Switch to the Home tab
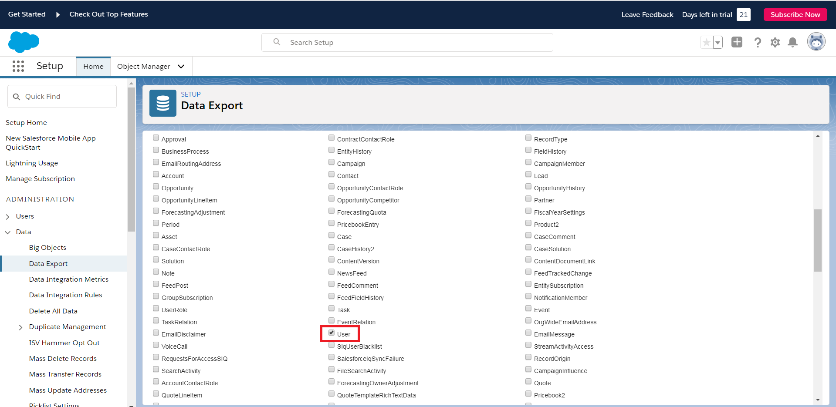Screen dimensions: 836x407 point(93,67)
